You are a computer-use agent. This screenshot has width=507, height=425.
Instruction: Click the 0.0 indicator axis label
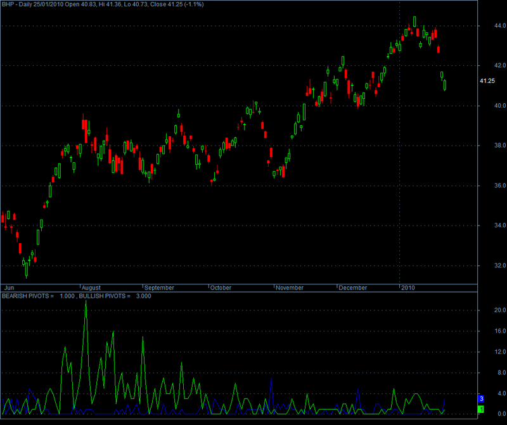[501, 414]
